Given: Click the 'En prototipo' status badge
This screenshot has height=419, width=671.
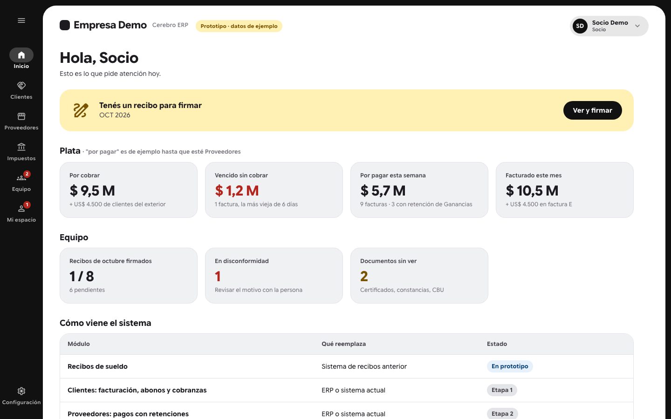Looking at the screenshot, I should pos(510,366).
